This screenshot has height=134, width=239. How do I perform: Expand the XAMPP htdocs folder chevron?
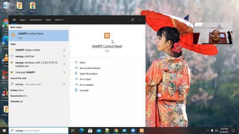64,50
